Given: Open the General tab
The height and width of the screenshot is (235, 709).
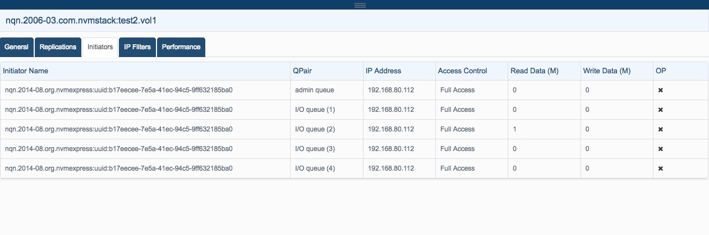Looking at the screenshot, I should pyautogui.click(x=17, y=48).
